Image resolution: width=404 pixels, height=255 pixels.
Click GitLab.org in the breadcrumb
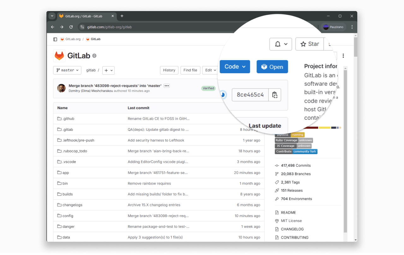(73, 39)
